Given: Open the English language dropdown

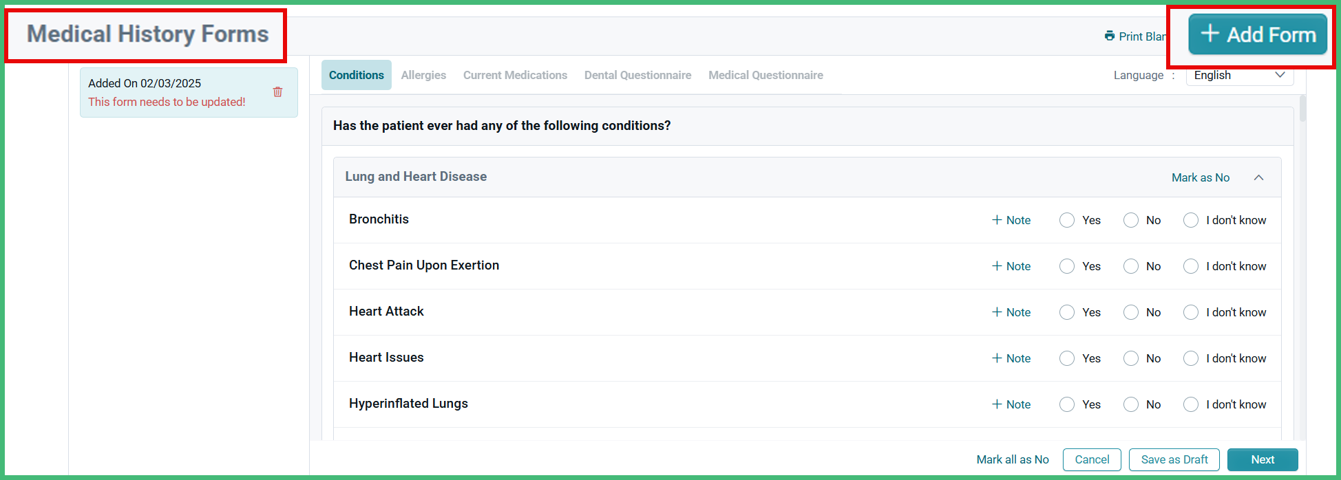Looking at the screenshot, I should point(1239,75).
